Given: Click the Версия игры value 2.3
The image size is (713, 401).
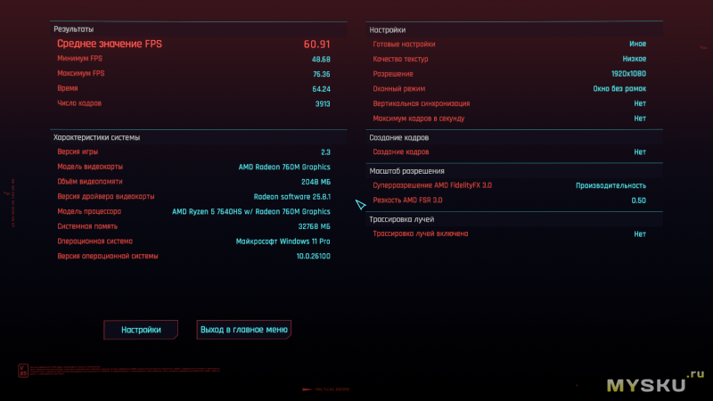Looking at the screenshot, I should (325, 152).
